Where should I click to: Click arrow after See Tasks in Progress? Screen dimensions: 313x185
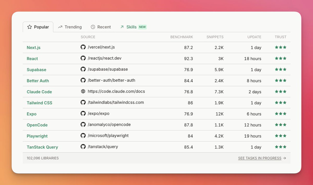tap(285, 158)
